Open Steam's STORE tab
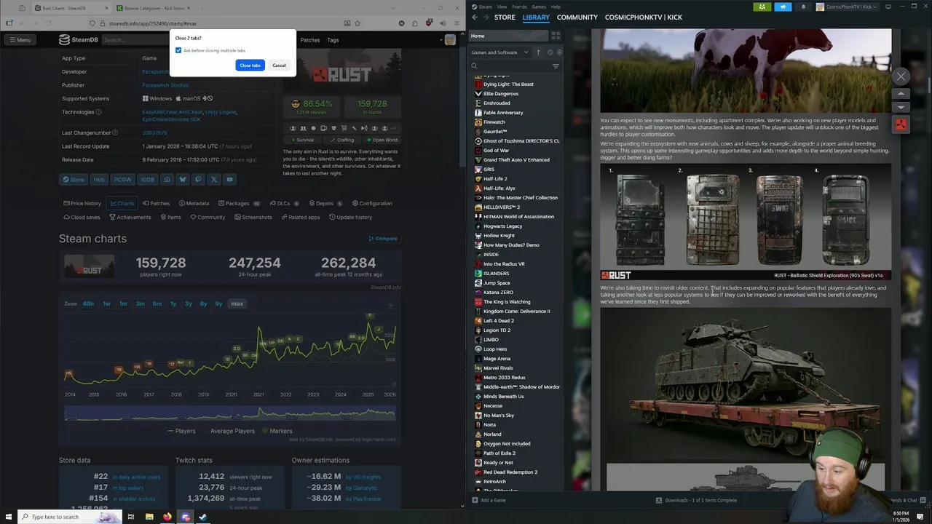 click(x=505, y=17)
